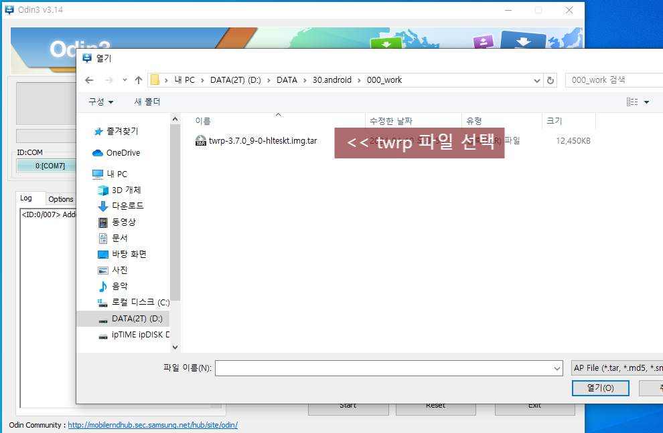Click 000_work in the address breadcrumb
The height and width of the screenshot is (433, 663).
coord(384,80)
